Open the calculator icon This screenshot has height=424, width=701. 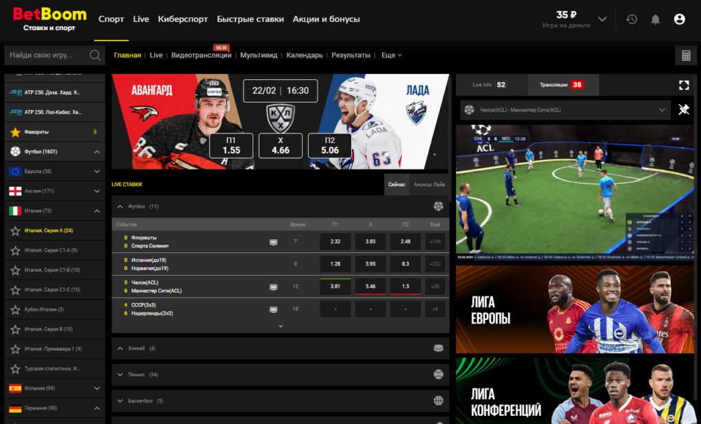[x=686, y=55]
